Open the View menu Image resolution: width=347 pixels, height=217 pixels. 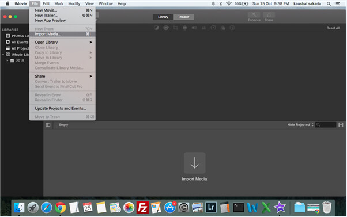[89, 4]
